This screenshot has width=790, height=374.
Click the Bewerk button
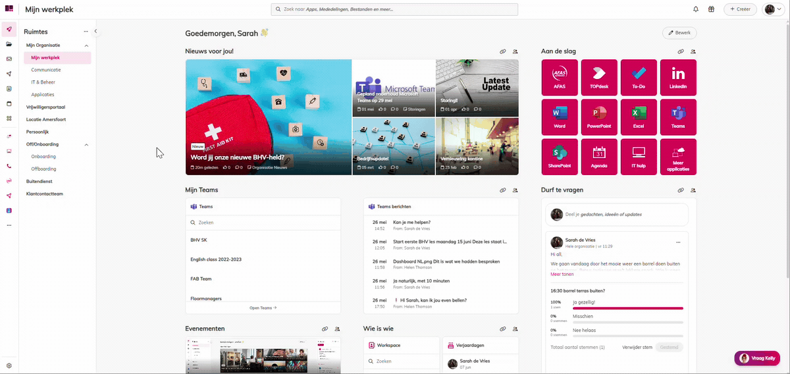pyautogui.click(x=679, y=32)
